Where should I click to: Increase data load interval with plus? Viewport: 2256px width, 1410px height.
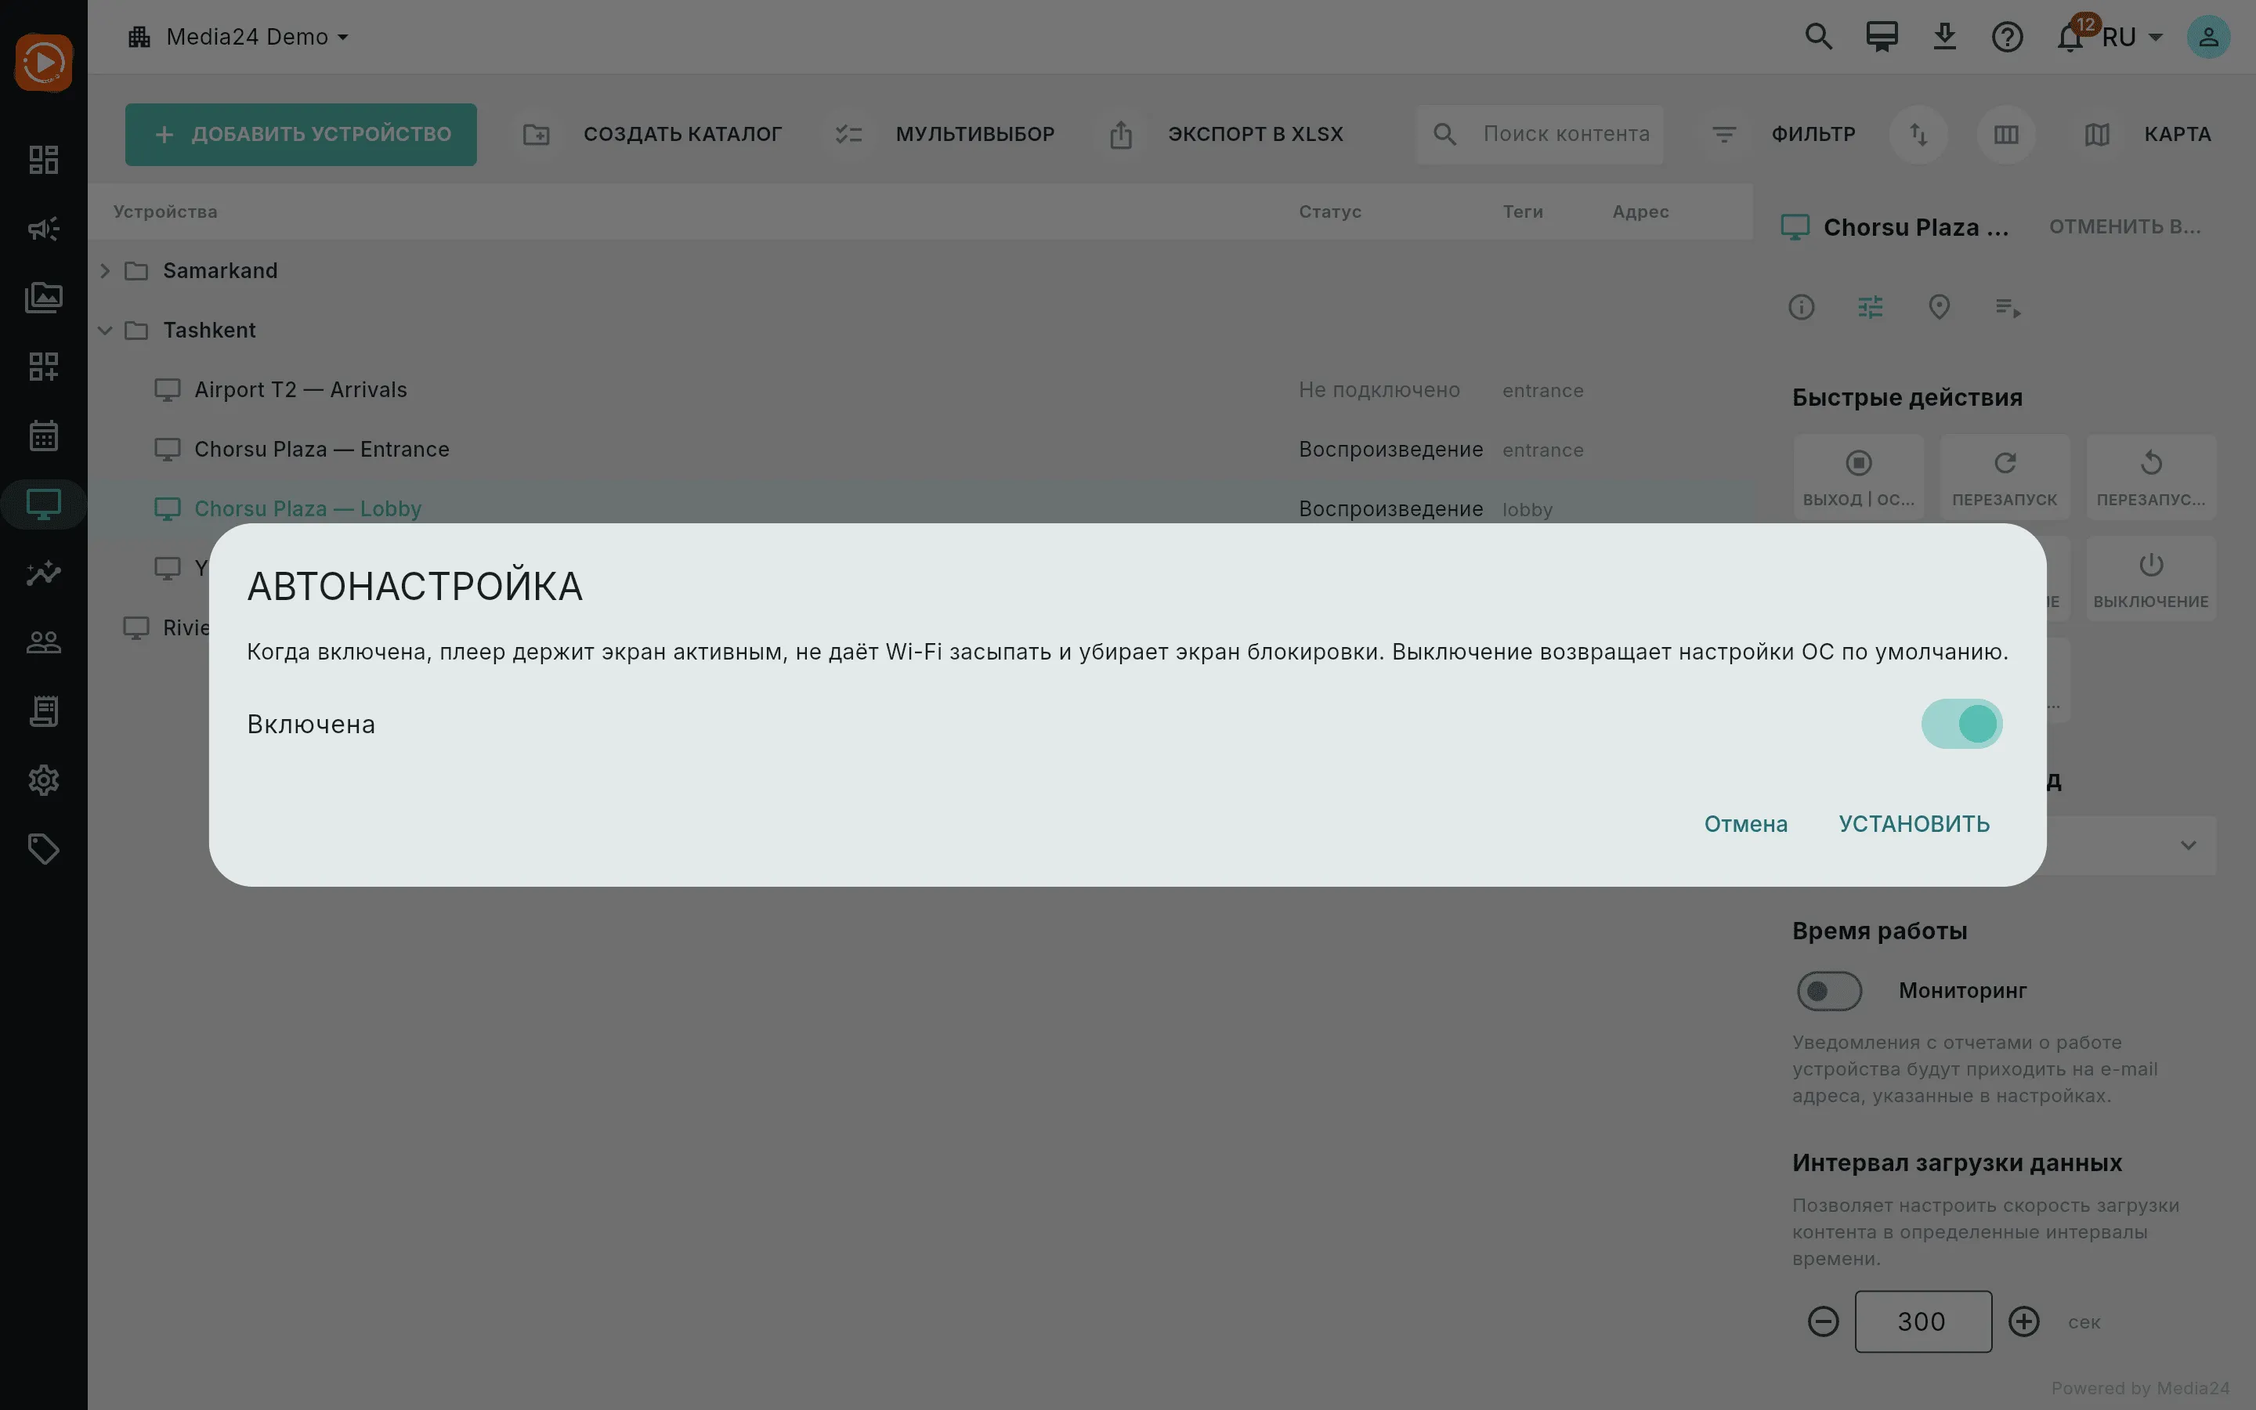click(2024, 1321)
